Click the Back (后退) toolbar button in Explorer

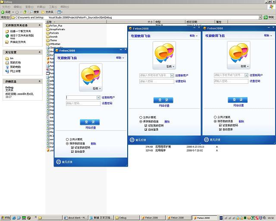pyautogui.click(x=6, y=12)
